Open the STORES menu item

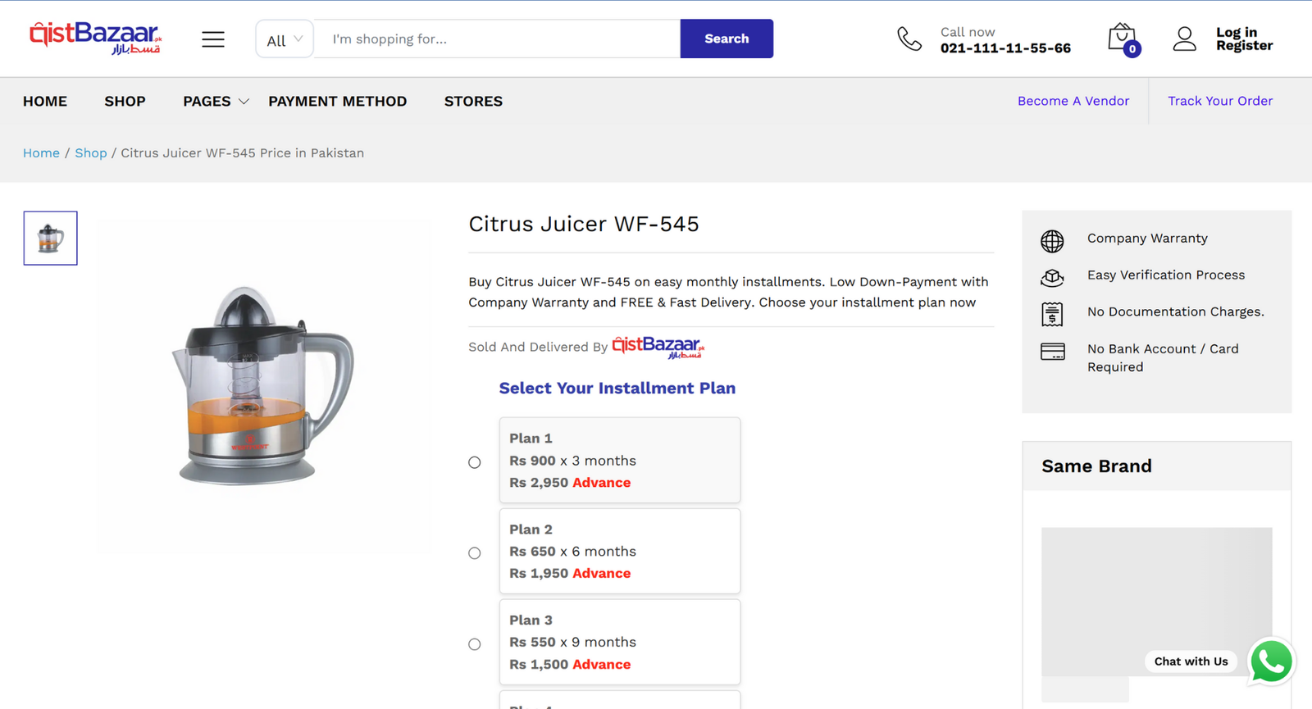coord(473,102)
